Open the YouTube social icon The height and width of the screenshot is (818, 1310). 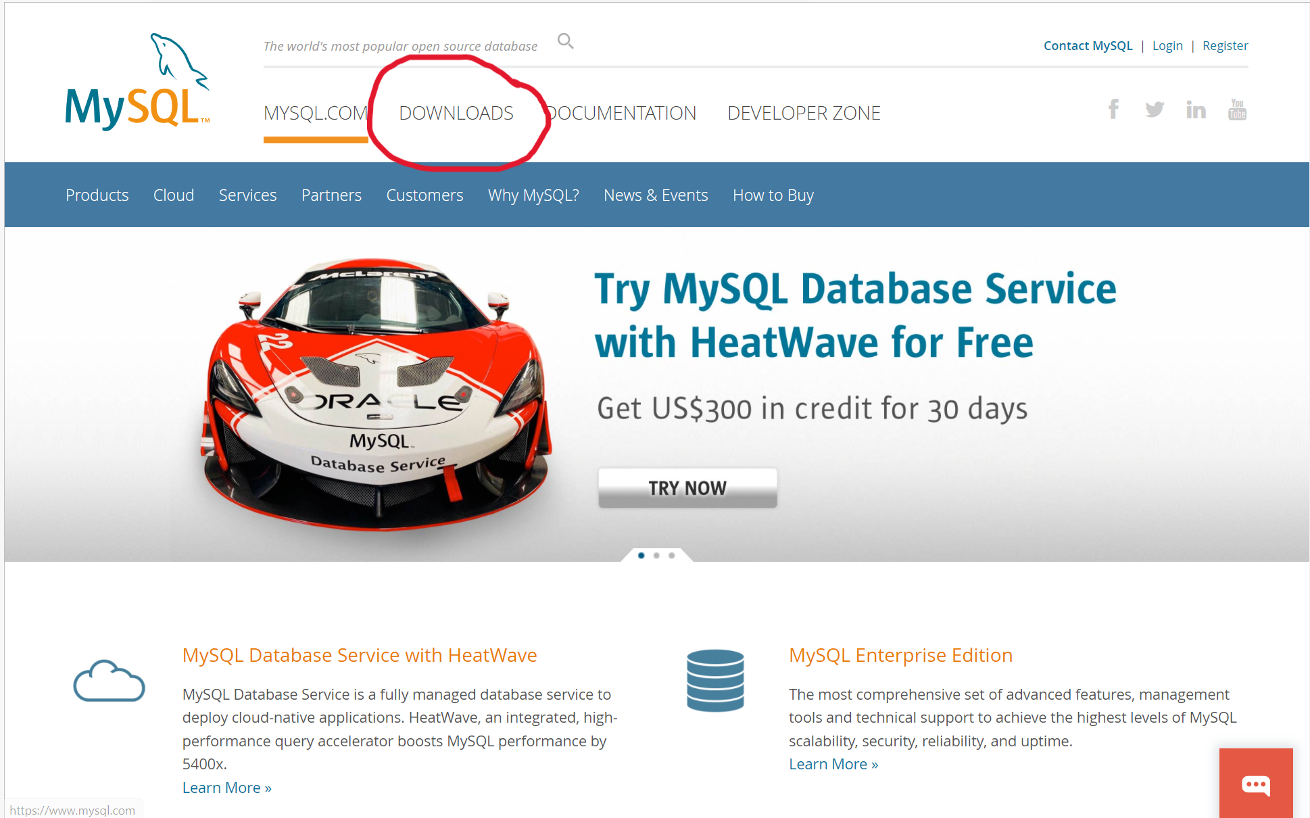click(1237, 109)
